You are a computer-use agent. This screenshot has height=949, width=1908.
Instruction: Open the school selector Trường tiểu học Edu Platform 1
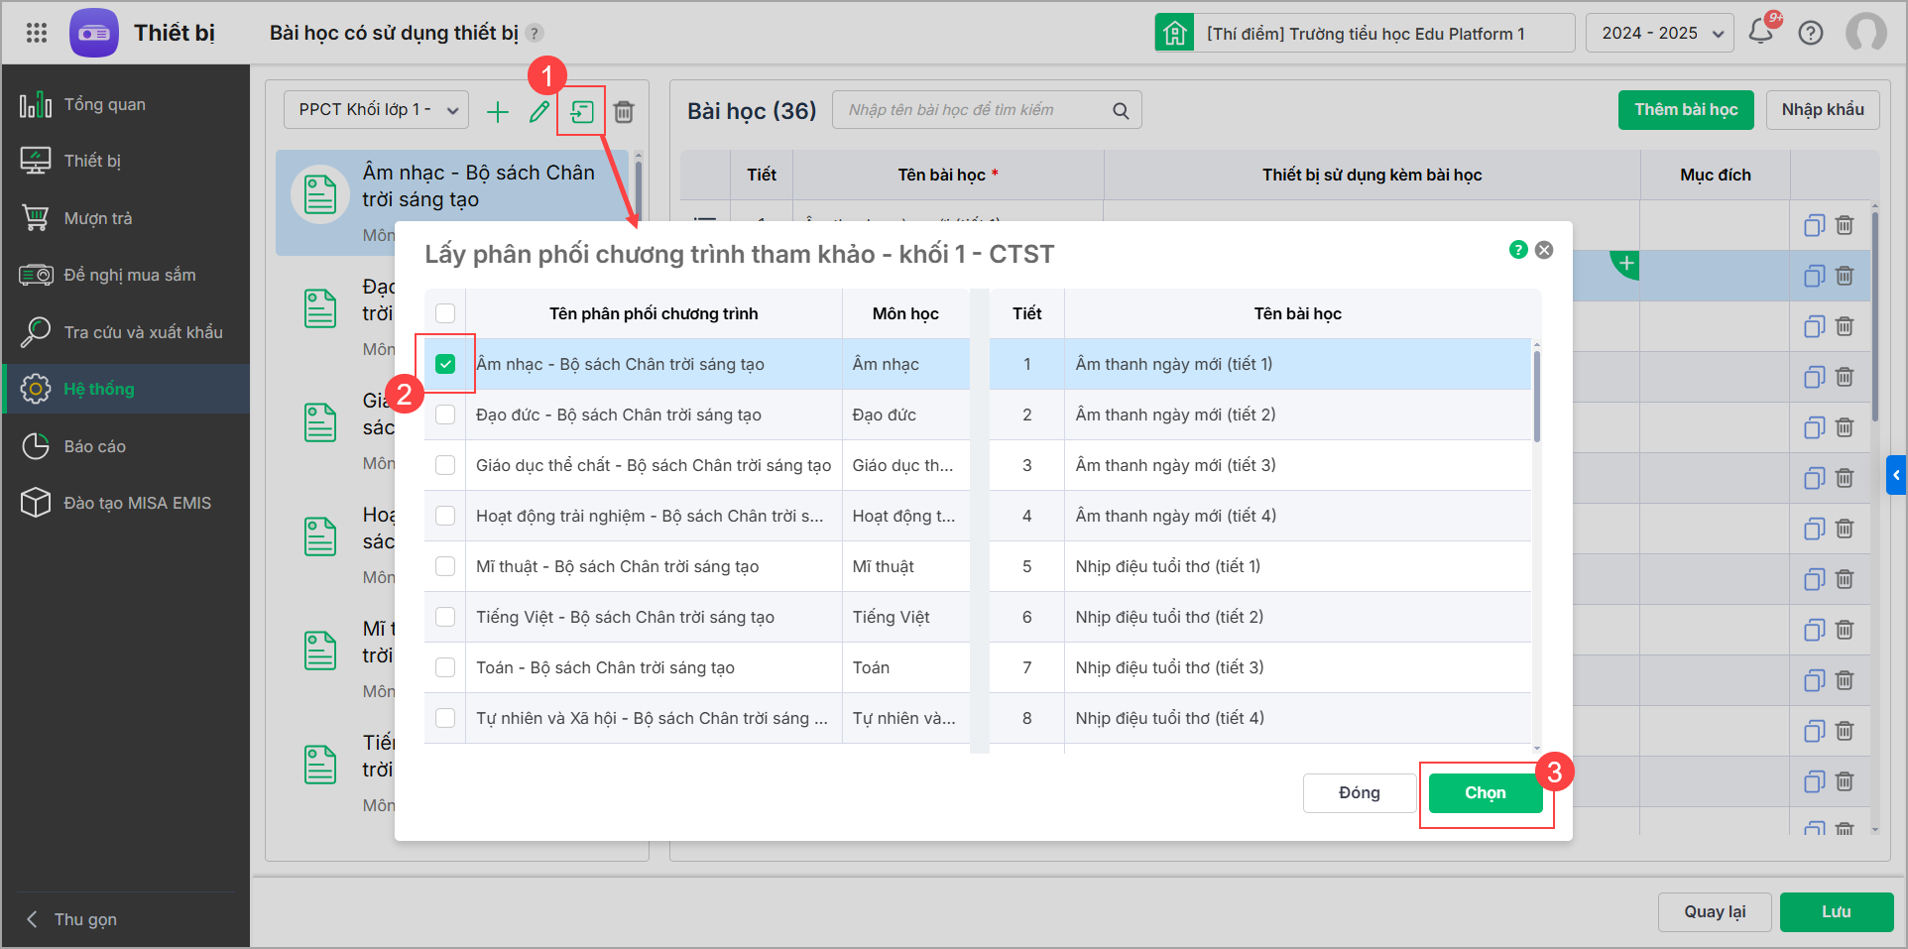[x=1365, y=33]
